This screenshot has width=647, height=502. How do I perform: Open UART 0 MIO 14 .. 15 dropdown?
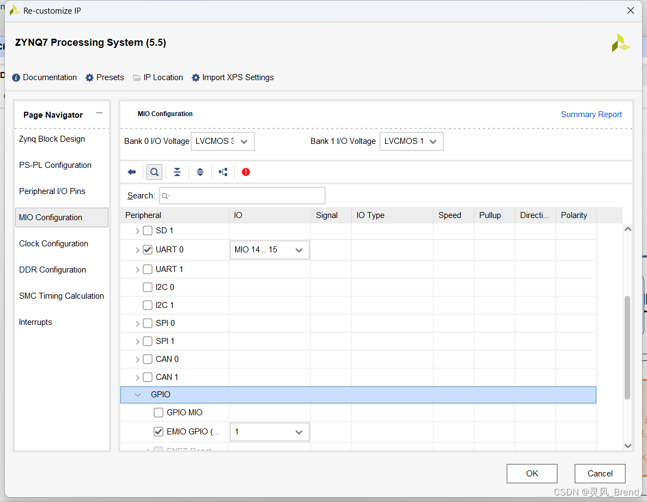(x=270, y=250)
